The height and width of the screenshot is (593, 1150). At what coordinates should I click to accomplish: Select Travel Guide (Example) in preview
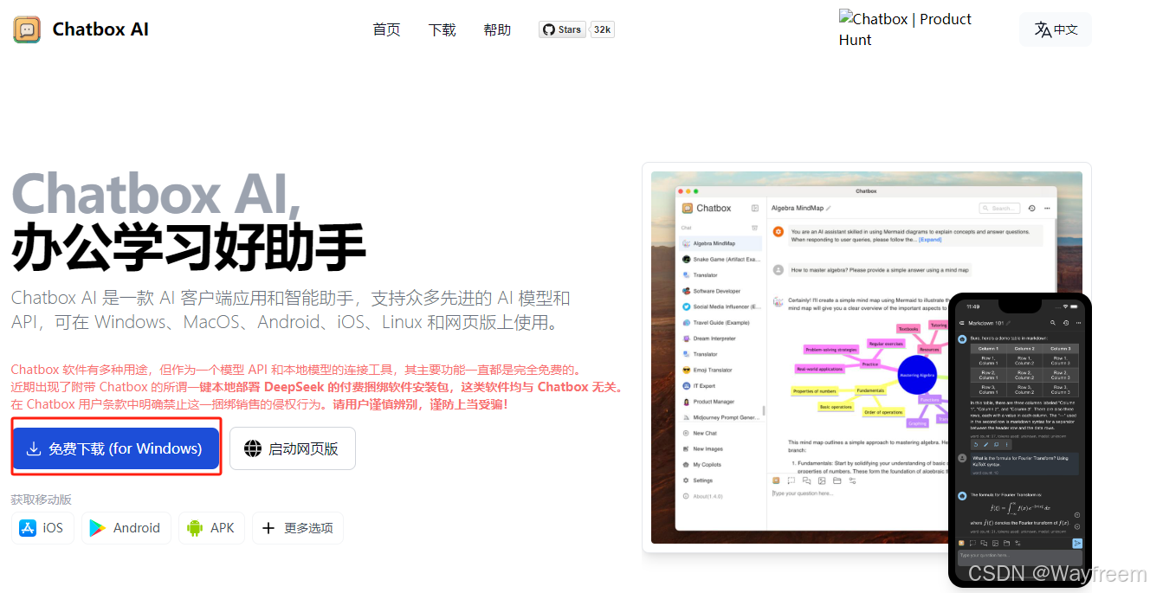coord(720,323)
